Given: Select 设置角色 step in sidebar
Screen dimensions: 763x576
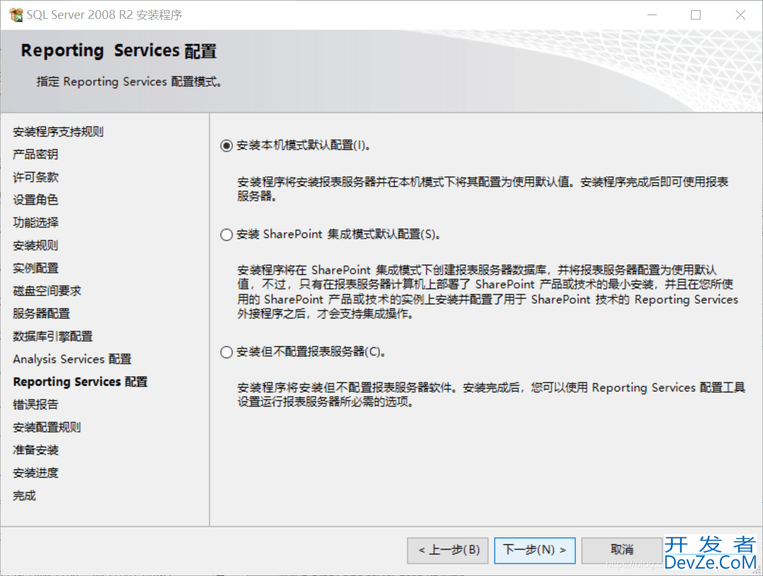Looking at the screenshot, I should tap(35, 200).
